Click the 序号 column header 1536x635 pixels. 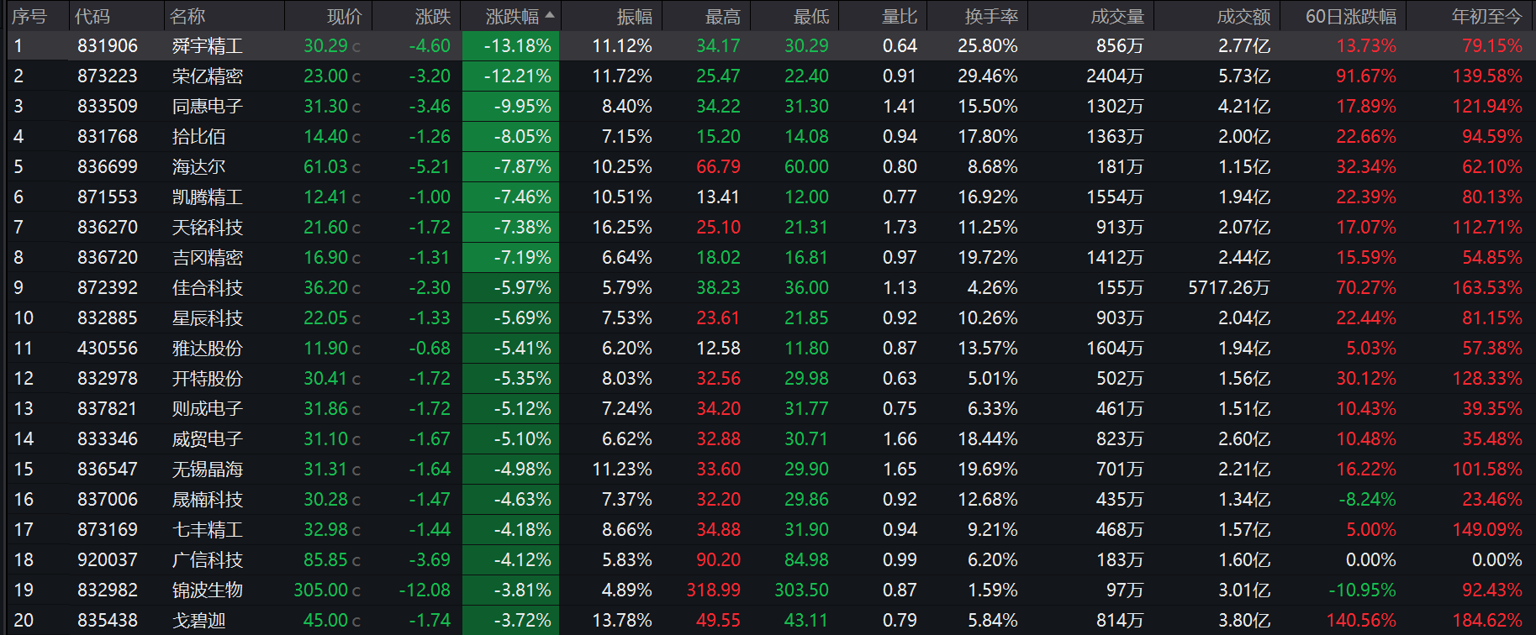click(x=29, y=16)
